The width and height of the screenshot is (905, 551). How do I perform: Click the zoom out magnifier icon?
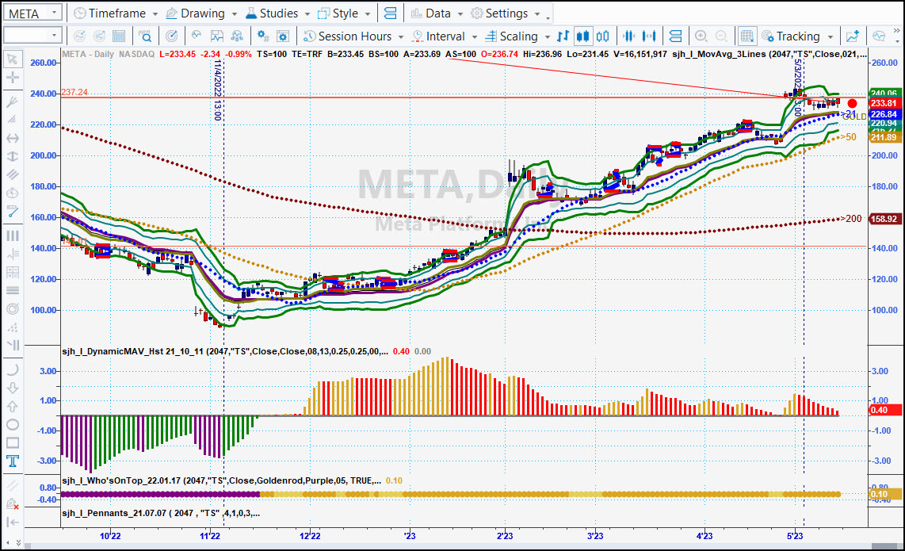[x=721, y=36]
